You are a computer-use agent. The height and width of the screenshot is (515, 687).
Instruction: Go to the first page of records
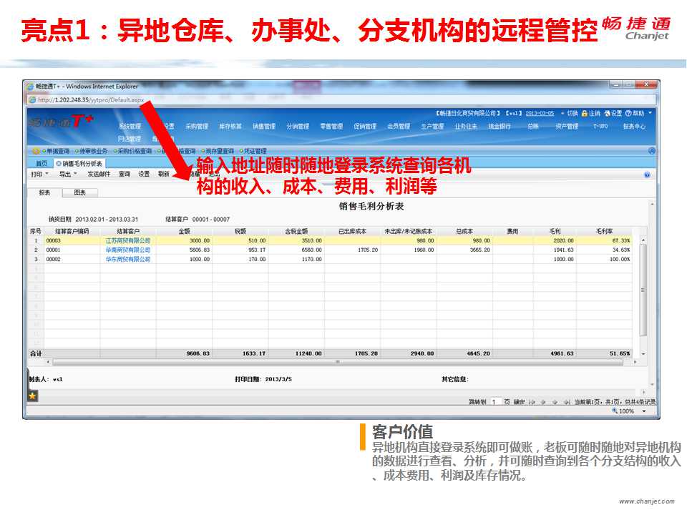tap(532, 403)
